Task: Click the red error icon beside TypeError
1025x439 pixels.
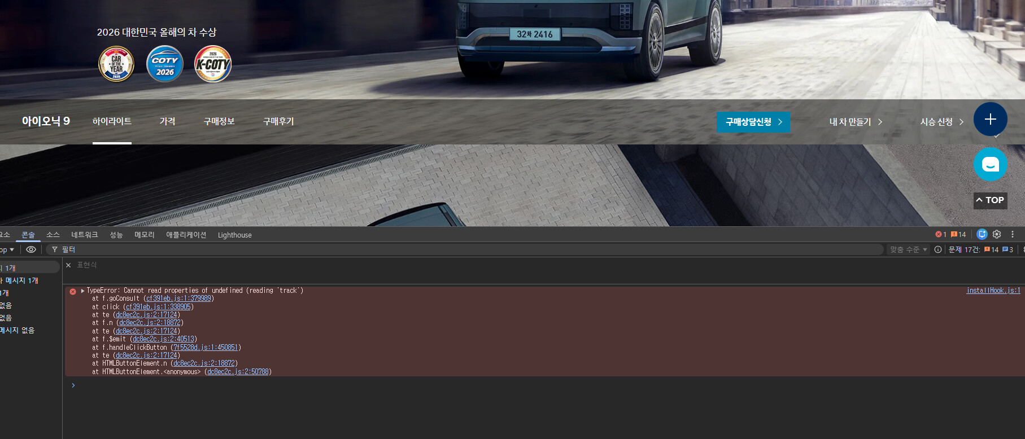Action: tap(73, 291)
